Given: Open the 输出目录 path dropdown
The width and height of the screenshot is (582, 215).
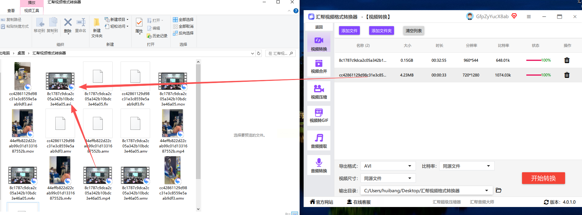Looking at the screenshot, I should (427, 191).
